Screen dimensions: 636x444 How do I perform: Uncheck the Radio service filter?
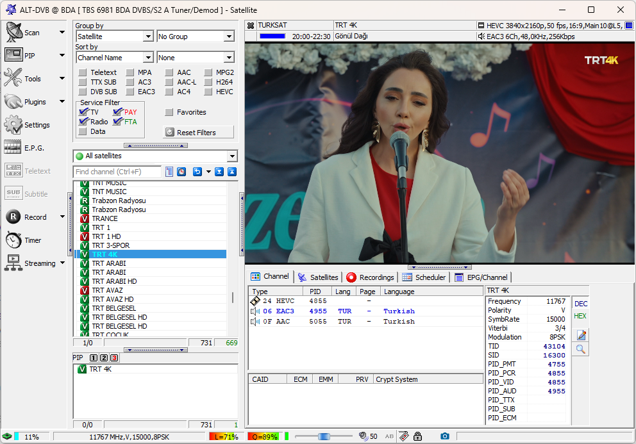coord(83,122)
